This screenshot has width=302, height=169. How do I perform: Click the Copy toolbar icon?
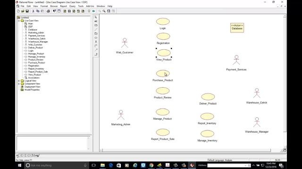(38, 11)
